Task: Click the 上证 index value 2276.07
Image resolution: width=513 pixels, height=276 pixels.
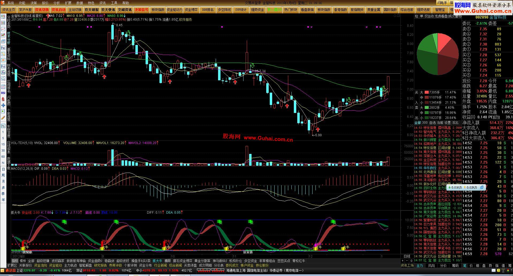Action: coord(29,271)
